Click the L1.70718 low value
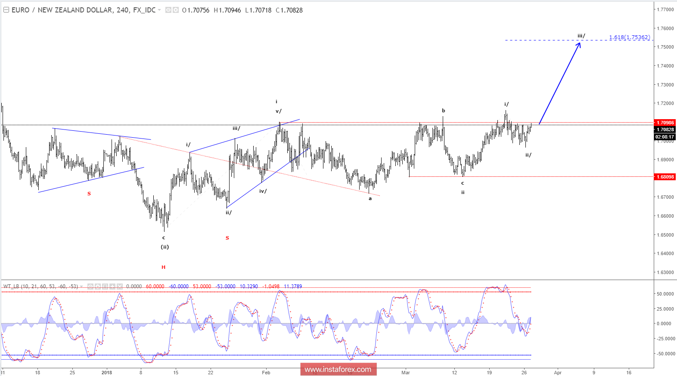This screenshot has width=677, height=376. tap(258, 10)
